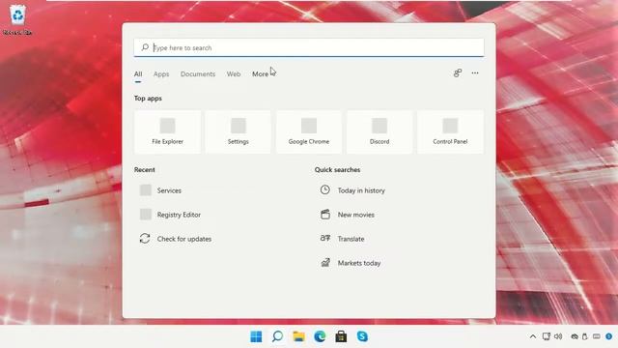Show hidden system tray icons

[533, 336]
